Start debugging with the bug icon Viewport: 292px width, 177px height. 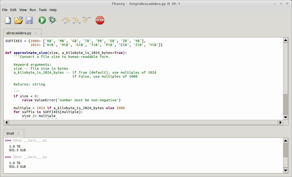coord(52,20)
